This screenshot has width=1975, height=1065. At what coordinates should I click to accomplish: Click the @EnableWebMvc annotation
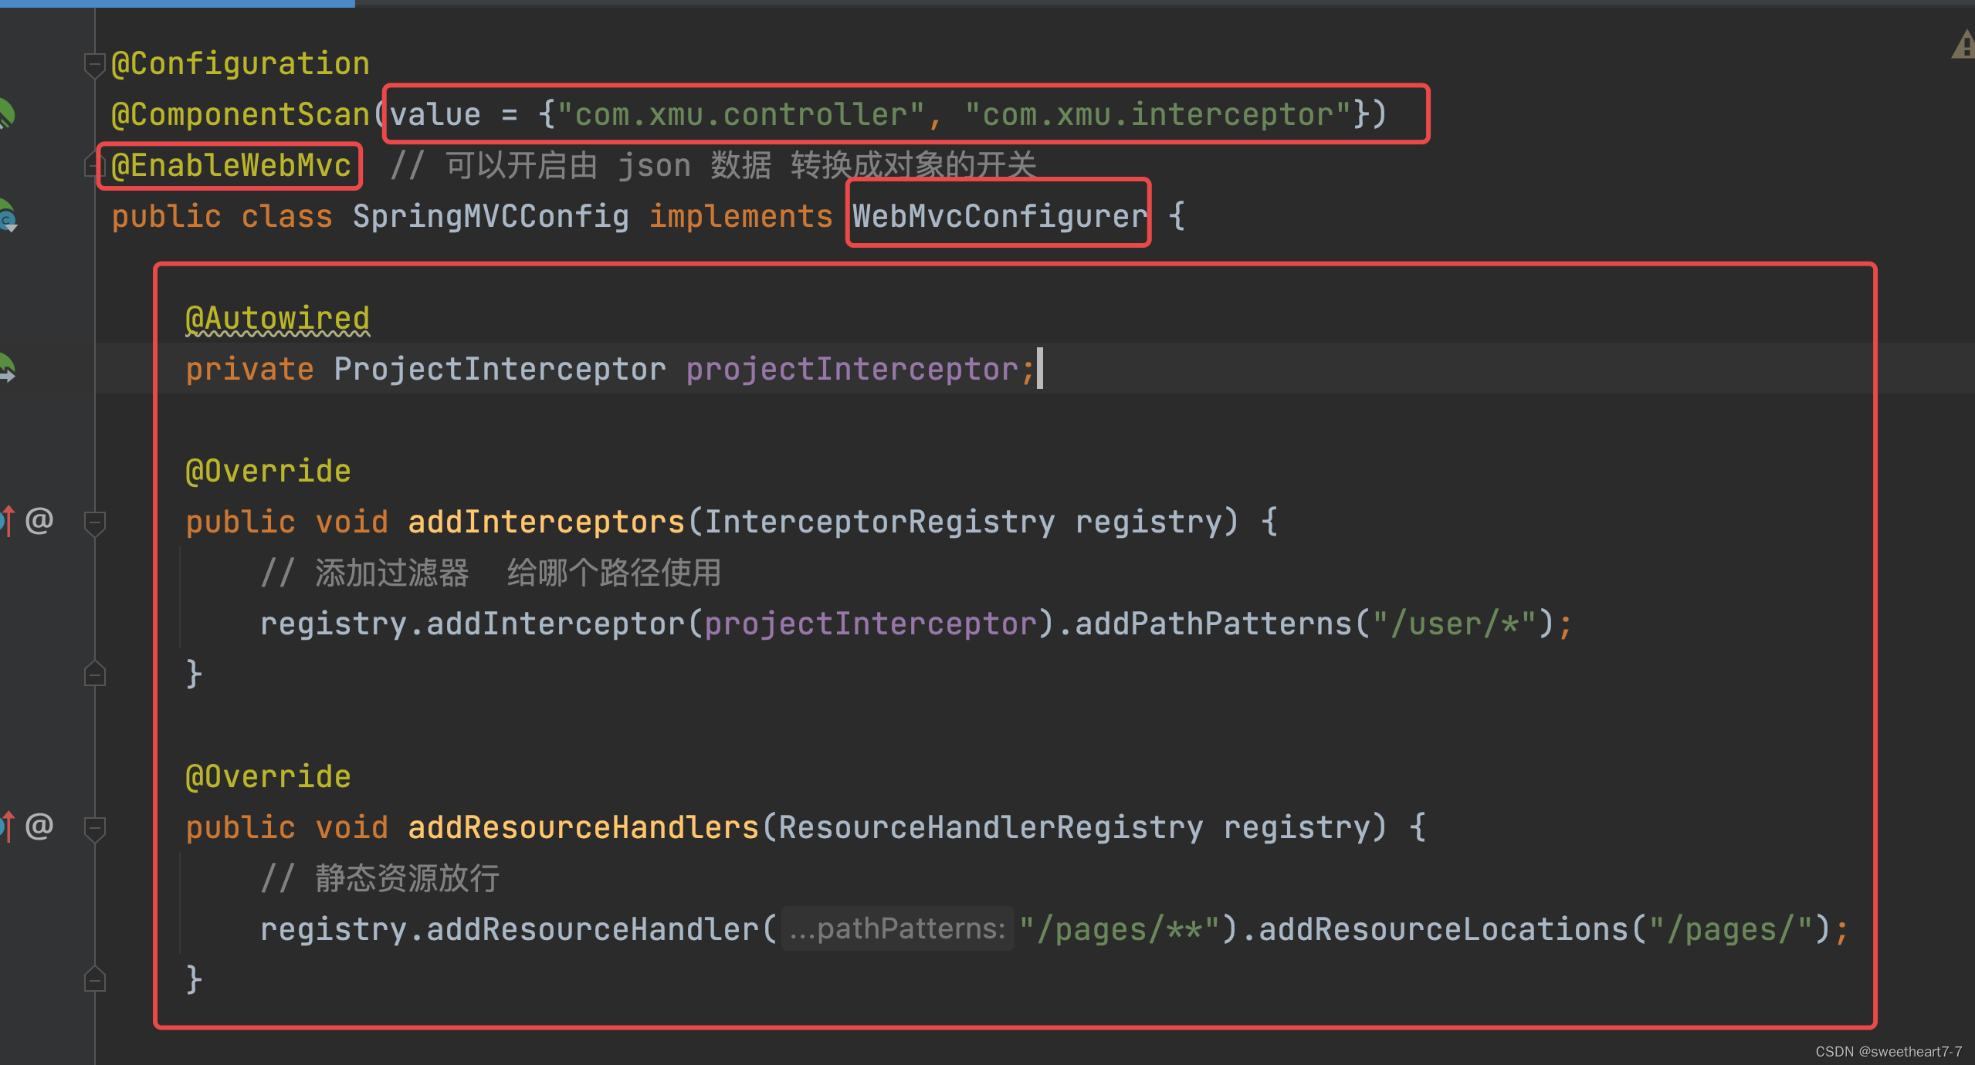(x=231, y=165)
